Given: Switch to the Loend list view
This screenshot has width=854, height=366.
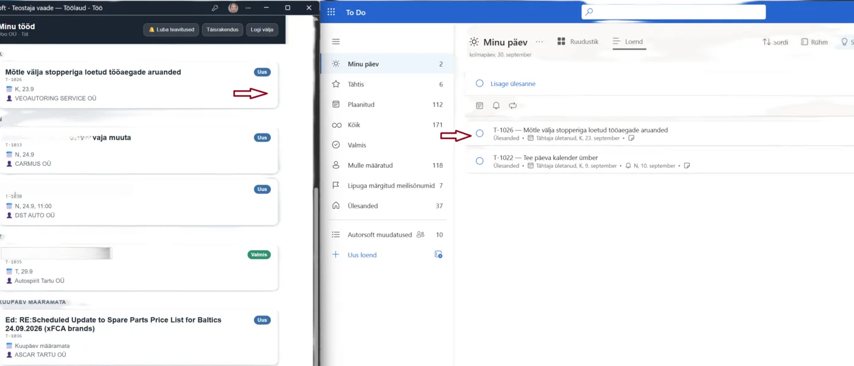Looking at the screenshot, I should [628, 41].
